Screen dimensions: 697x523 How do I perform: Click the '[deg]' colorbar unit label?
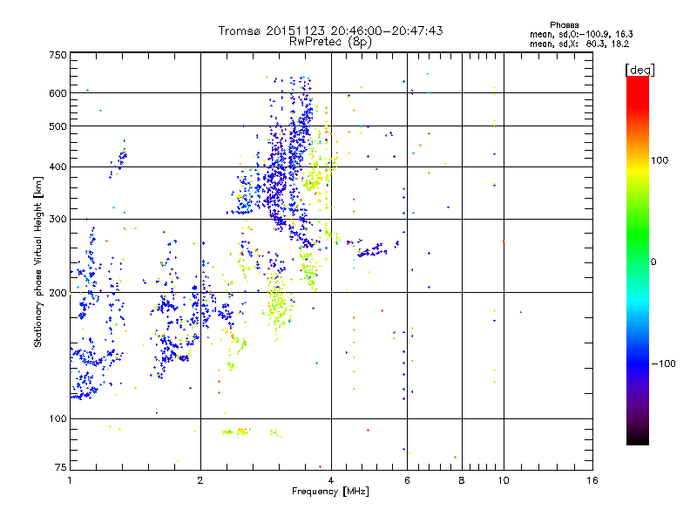tap(639, 70)
